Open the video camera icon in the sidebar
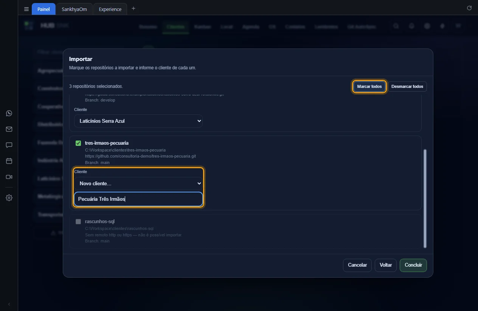Image resolution: width=478 pixels, height=311 pixels. (9, 177)
